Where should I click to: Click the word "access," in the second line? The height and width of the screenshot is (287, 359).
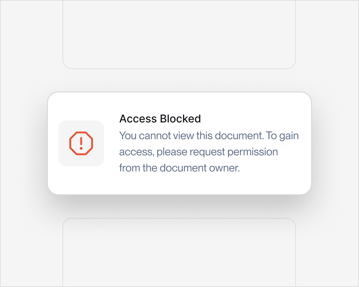tap(136, 152)
